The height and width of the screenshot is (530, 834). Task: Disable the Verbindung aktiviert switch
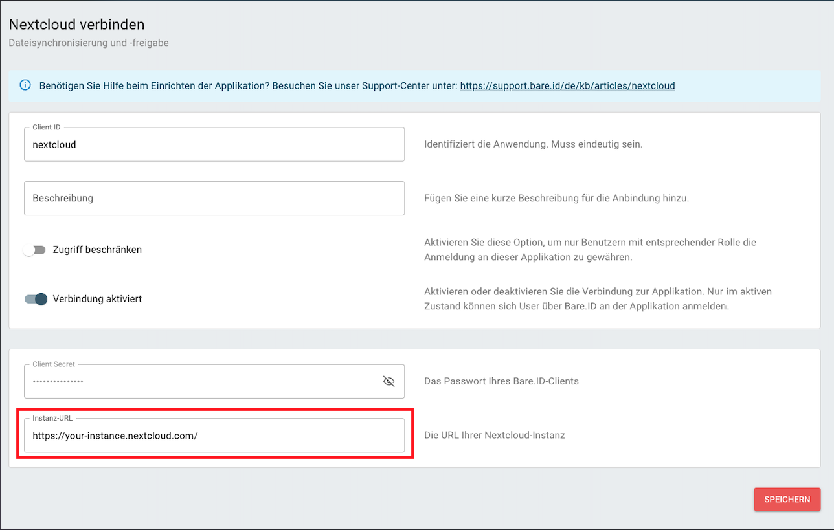[x=36, y=299]
